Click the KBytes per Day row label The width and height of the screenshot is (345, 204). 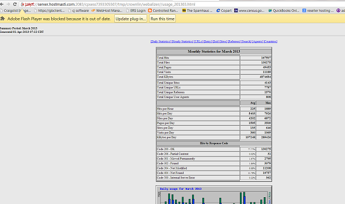pos(167,138)
